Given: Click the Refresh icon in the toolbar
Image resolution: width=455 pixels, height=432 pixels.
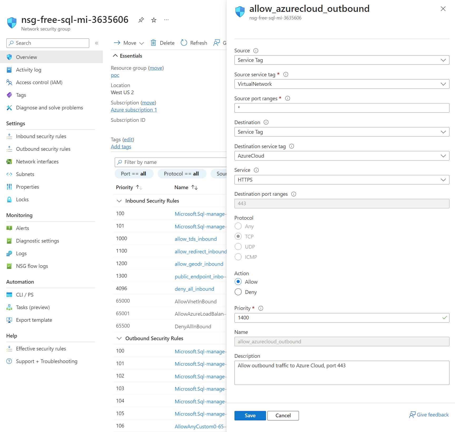Looking at the screenshot, I should [184, 43].
